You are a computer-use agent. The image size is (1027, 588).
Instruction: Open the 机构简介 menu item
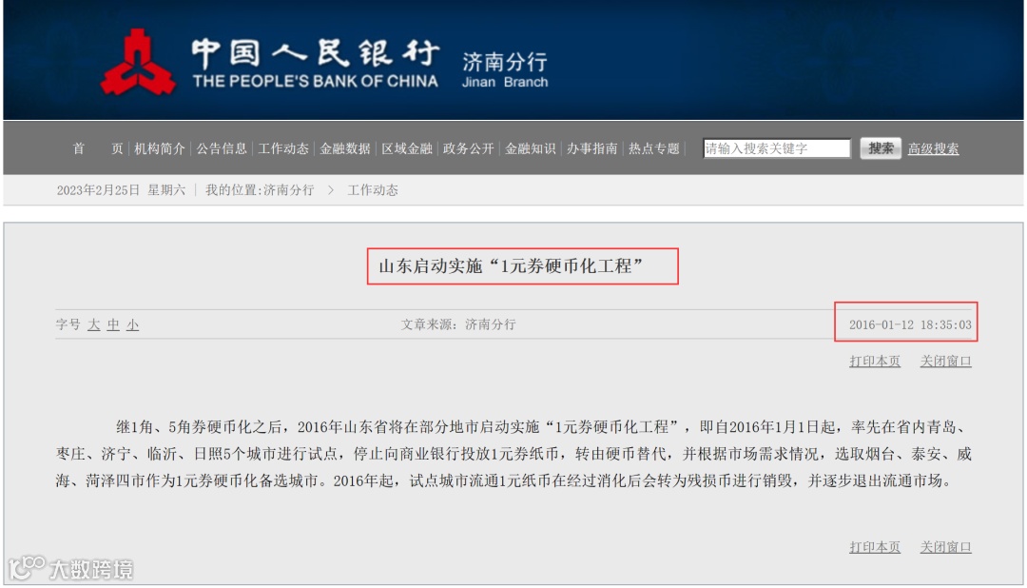pos(159,148)
